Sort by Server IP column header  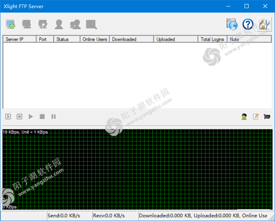coord(20,39)
